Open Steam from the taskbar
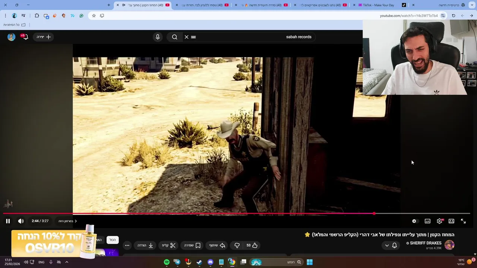477x268 pixels. [x=199, y=262]
